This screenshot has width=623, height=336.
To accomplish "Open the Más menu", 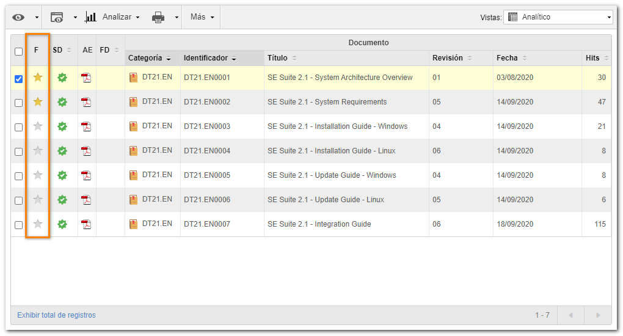I will point(202,17).
